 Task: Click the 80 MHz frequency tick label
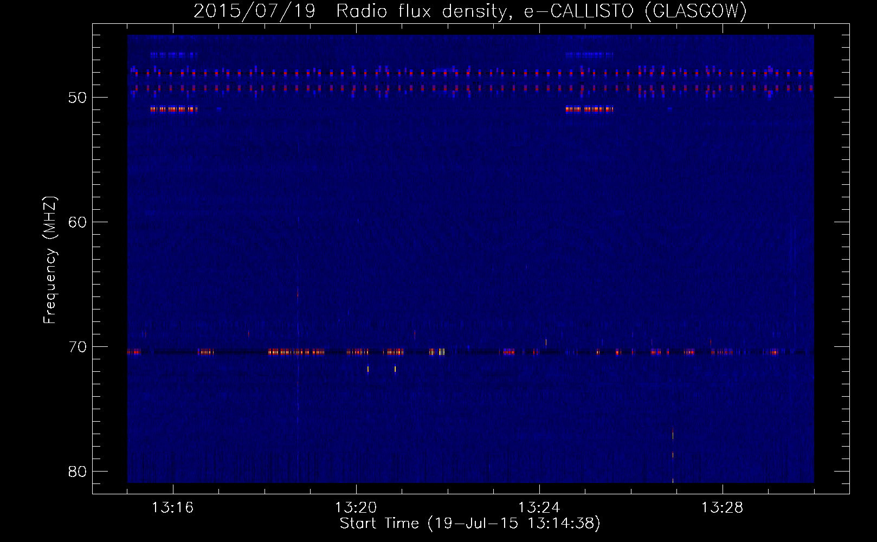click(x=78, y=471)
